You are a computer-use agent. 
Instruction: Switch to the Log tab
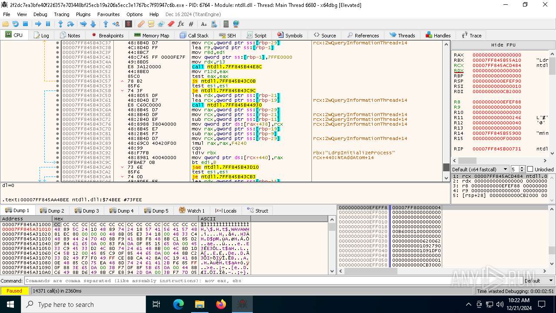(x=41, y=35)
